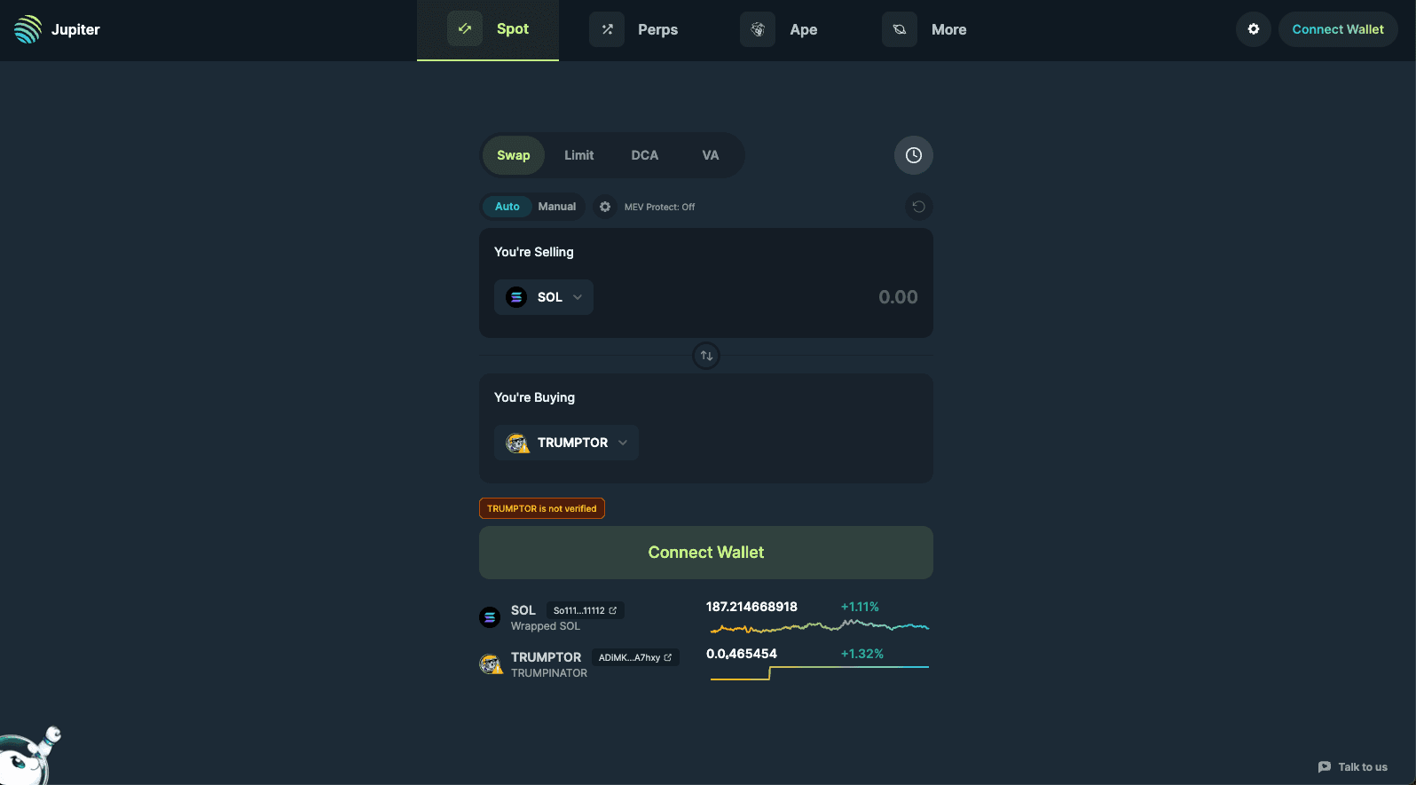Click the TRUMPTOR is not verified warning

(x=542, y=508)
